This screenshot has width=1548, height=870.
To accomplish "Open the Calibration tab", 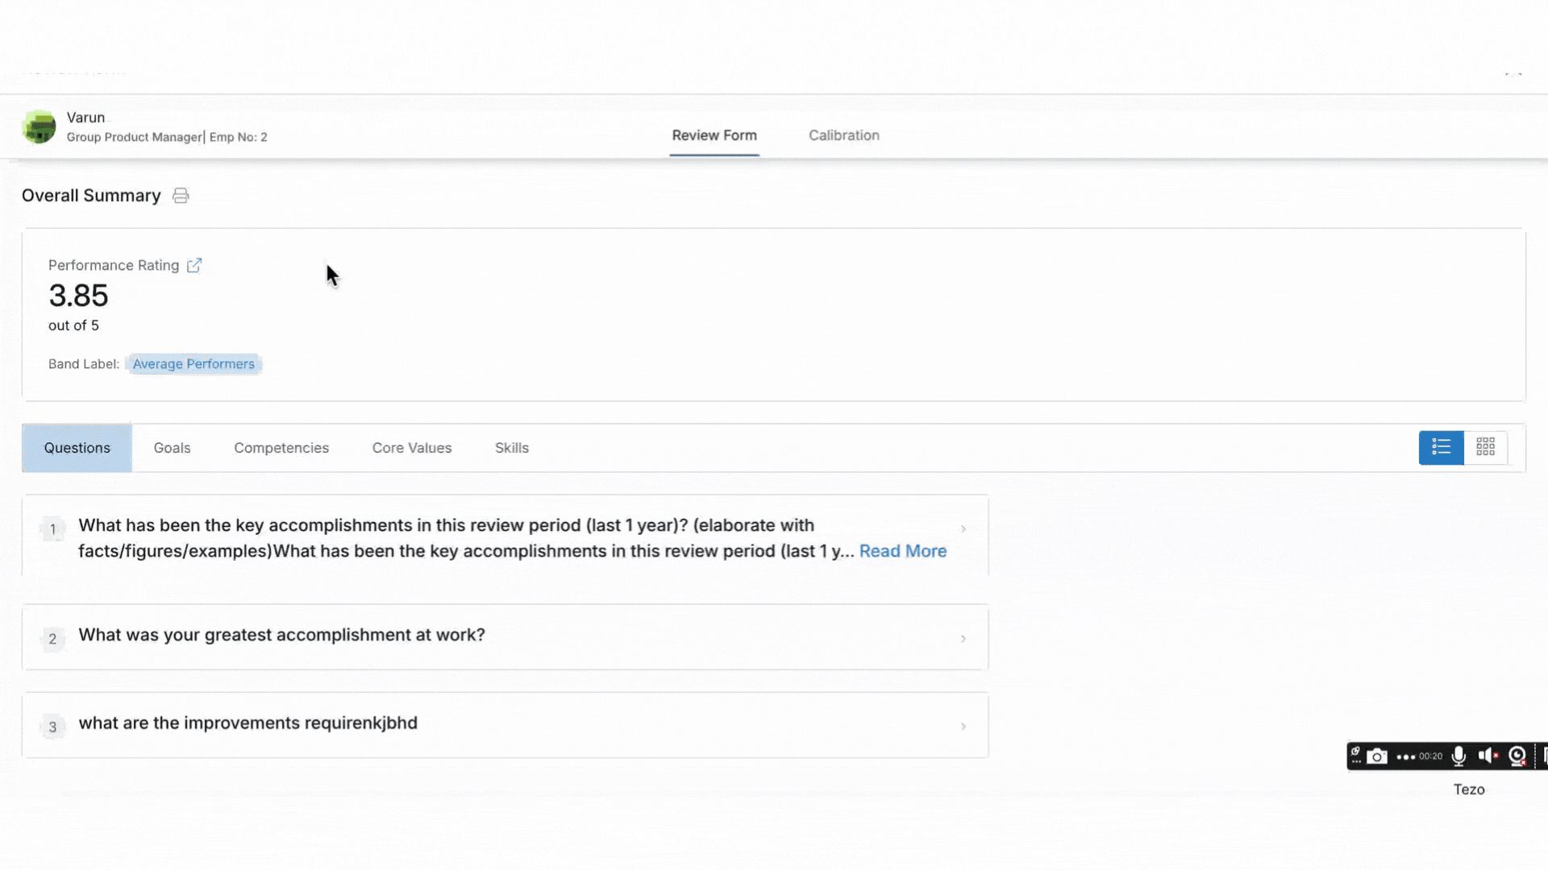I will [843, 135].
